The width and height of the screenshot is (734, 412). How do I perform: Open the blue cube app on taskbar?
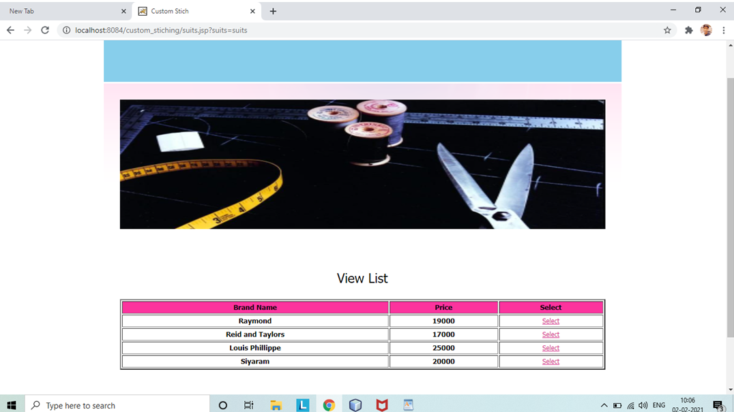pyautogui.click(x=355, y=405)
